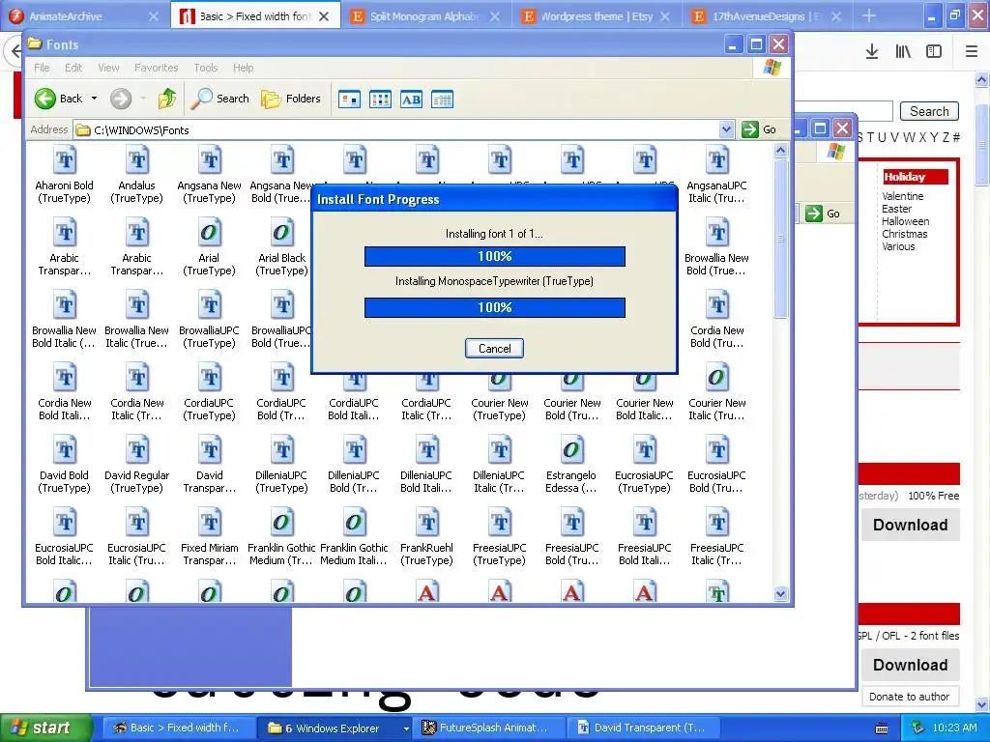Open the Edit menu
Image resolution: width=990 pixels, height=742 pixels.
click(73, 68)
